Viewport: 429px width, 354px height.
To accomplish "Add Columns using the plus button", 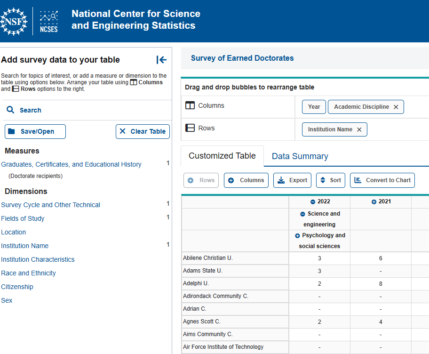I will click(246, 180).
